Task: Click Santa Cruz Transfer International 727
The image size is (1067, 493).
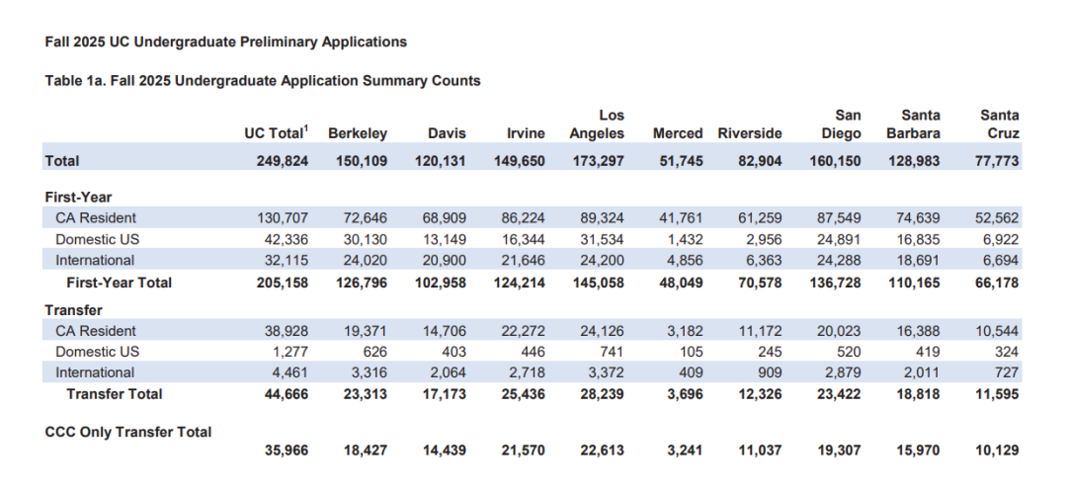Action: point(1008,373)
